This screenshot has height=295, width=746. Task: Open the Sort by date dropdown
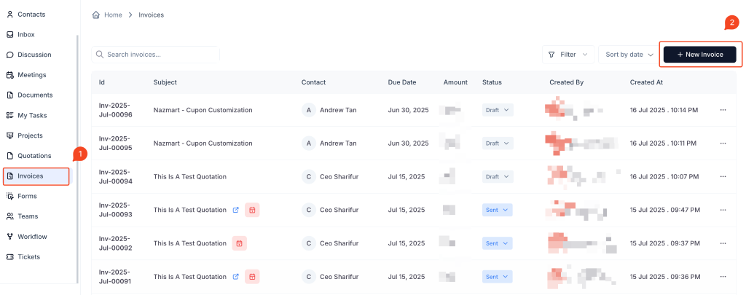point(629,55)
